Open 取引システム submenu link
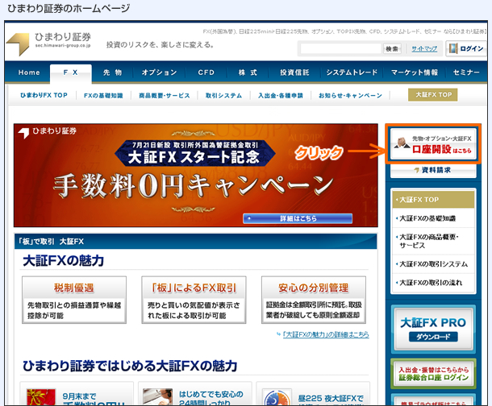Image resolution: width=492 pixels, height=406 pixels. [223, 96]
